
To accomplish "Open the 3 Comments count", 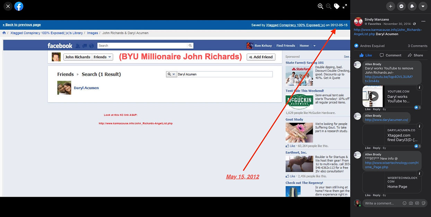I will point(417,46).
